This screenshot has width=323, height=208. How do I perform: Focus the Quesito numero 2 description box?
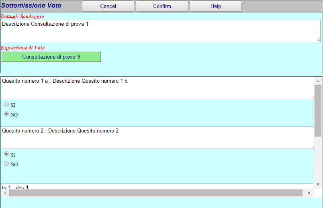[x=157, y=138]
